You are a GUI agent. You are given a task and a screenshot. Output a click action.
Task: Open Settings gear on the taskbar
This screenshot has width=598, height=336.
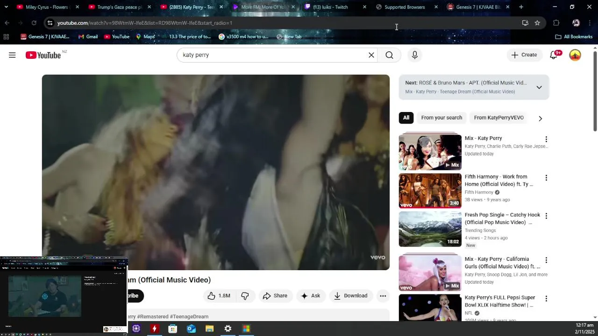tap(228, 329)
